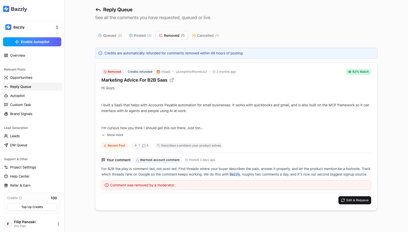The width and height of the screenshot is (408, 232).
Task: Select Reply Queue sidebar item
Action: coord(32,87)
